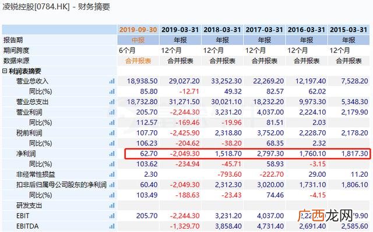
Task: Open chart icon for 营业总收入 row
Action: 112,81
